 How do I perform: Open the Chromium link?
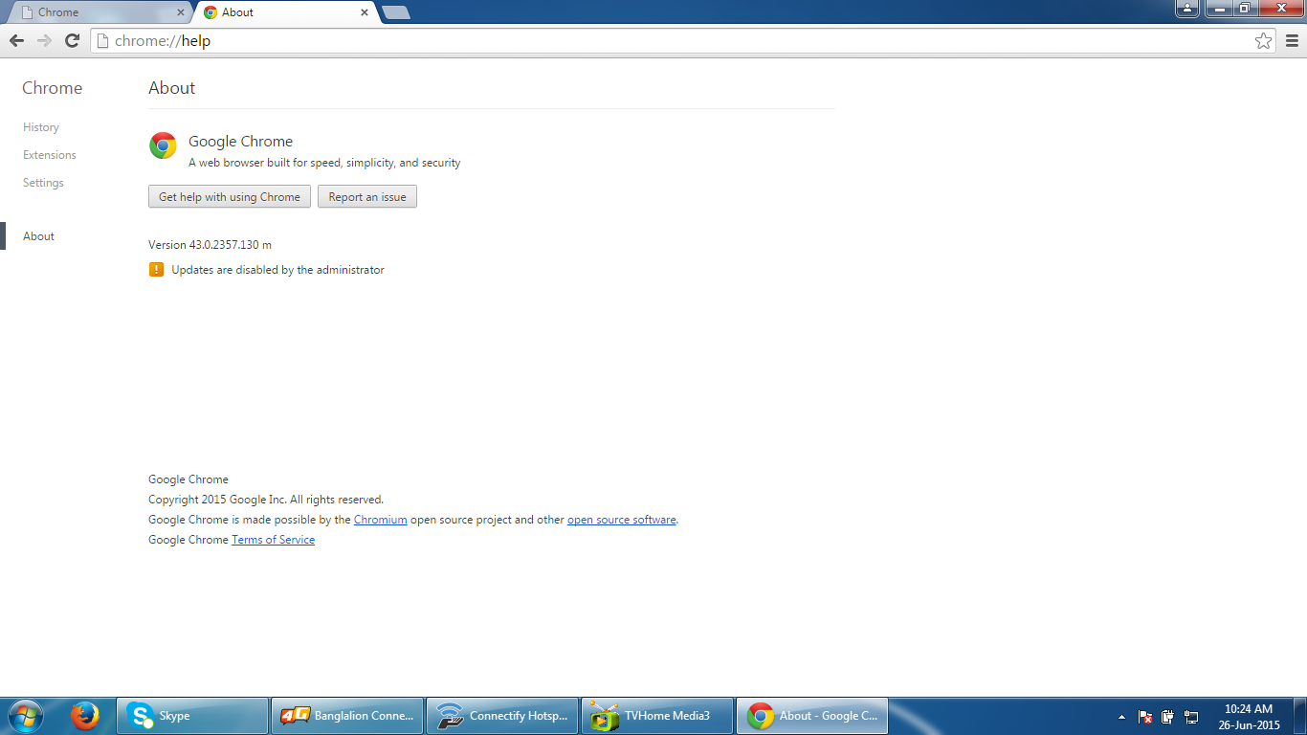pos(381,520)
